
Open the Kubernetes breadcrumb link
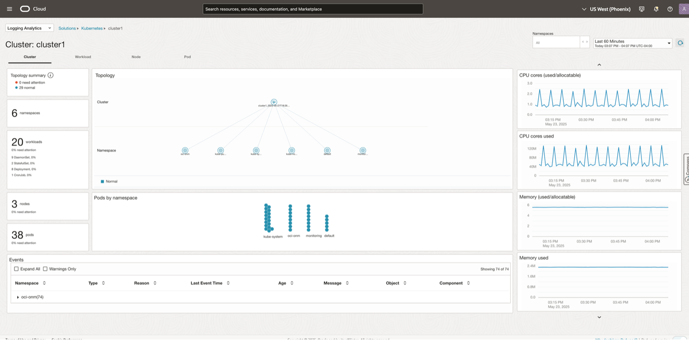[92, 28]
